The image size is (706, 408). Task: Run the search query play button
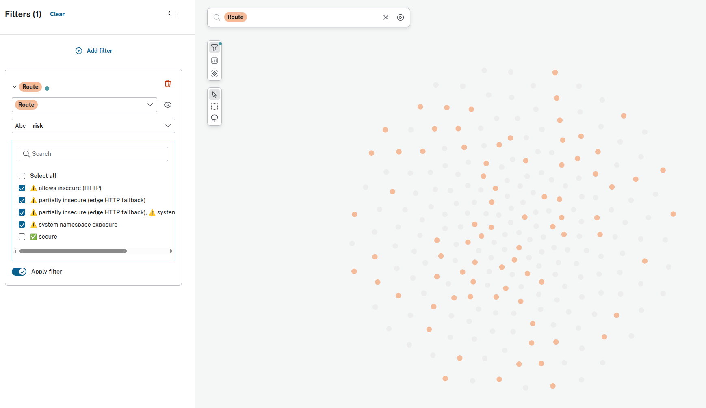click(x=401, y=17)
